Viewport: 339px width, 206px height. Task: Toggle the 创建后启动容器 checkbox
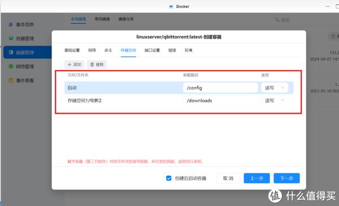[x=168, y=178]
